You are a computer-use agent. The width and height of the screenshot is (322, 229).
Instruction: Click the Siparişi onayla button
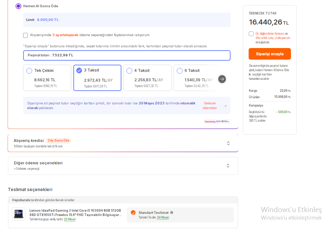coord(270,54)
